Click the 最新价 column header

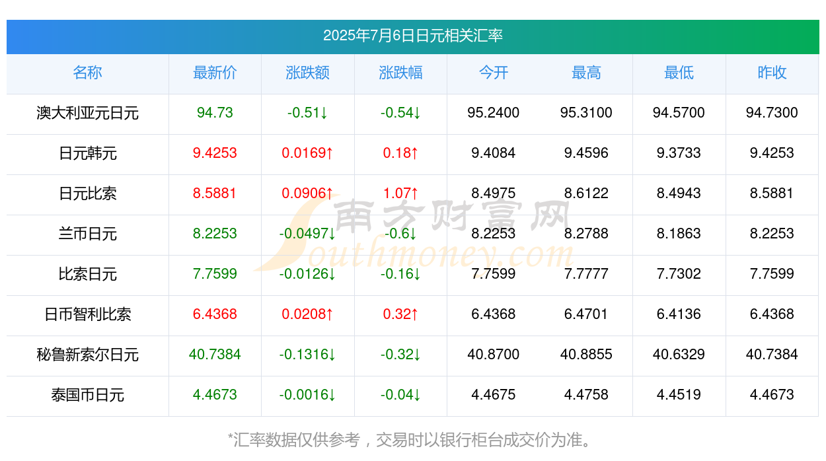point(215,73)
